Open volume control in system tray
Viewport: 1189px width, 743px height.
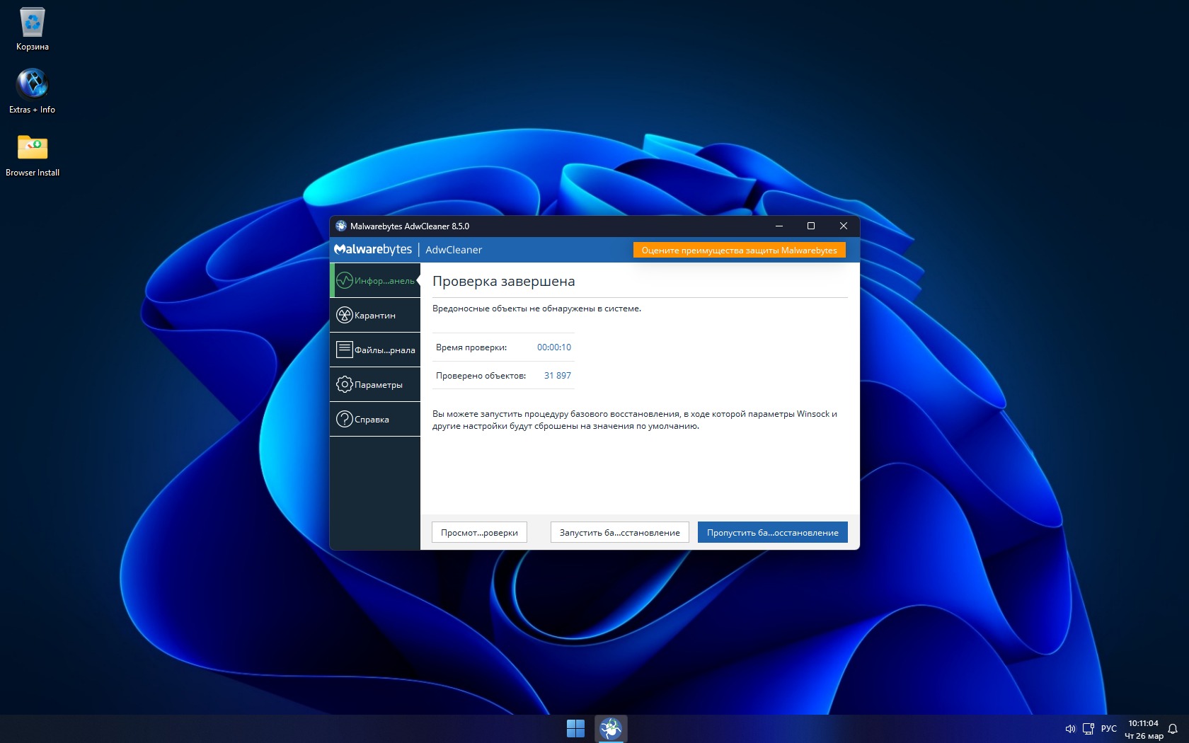click(x=1070, y=729)
